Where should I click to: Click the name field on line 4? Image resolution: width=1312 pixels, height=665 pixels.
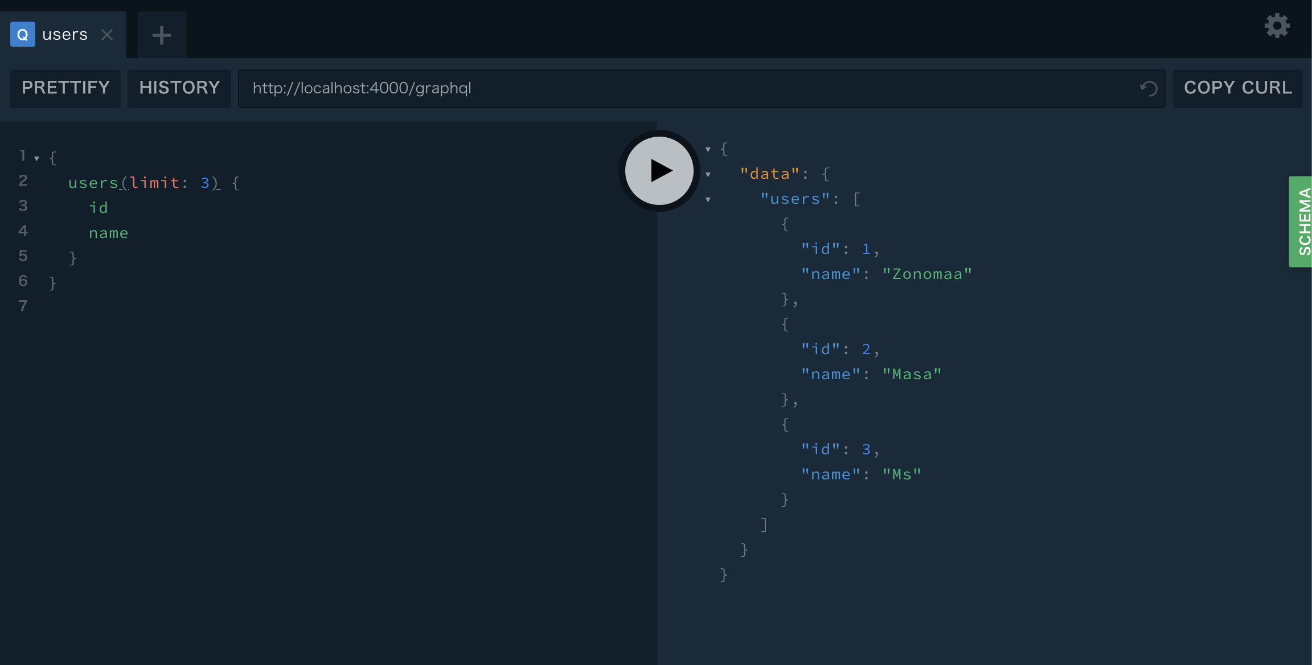click(x=108, y=233)
